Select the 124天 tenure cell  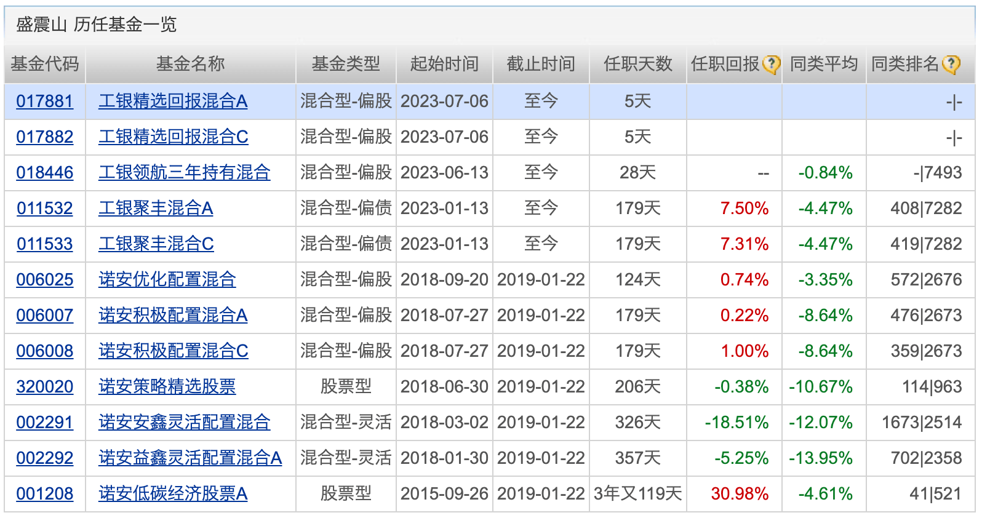tap(638, 280)
